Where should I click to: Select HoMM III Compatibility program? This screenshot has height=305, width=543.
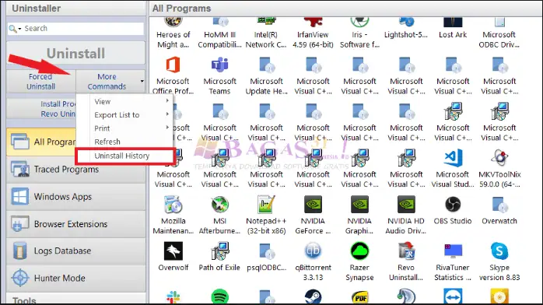[219, 33]
